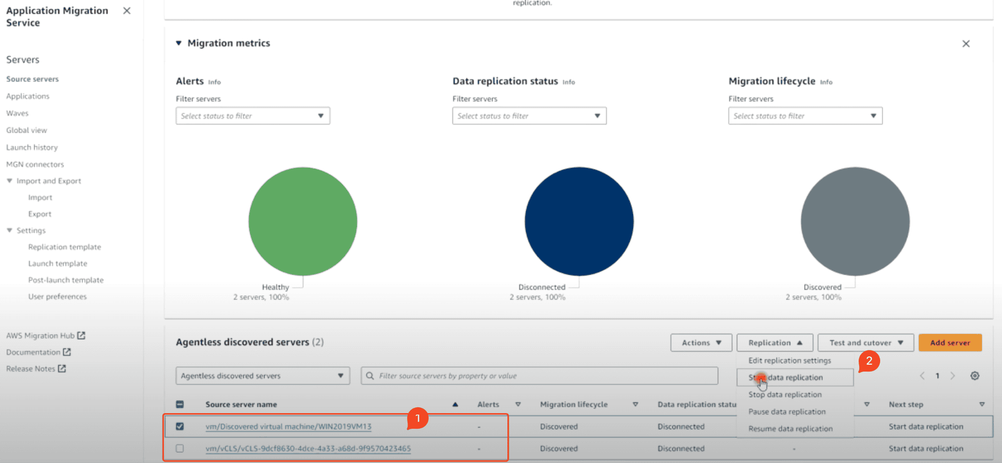Screen dimensions: 1002x463
Task: Collapse the Settings section
Action: point(9,230)
